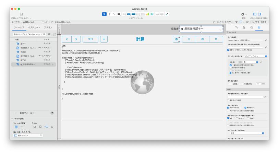279x153 pixels.
Task: Open Control Style popup menu dropdown
Action: pos(256,56)
